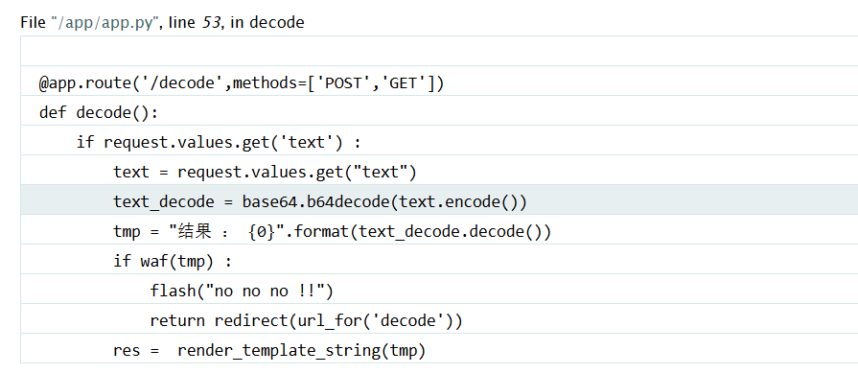Click the return redirect(url_for('decode')) line
The width and height of the screenshot is (858, 374).
point(439,319)
